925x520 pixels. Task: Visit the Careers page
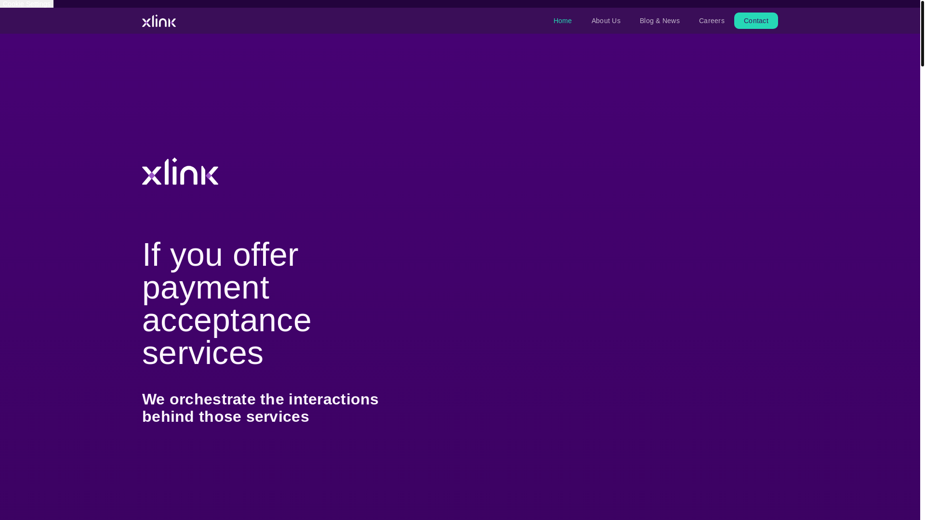coord(712,21)
